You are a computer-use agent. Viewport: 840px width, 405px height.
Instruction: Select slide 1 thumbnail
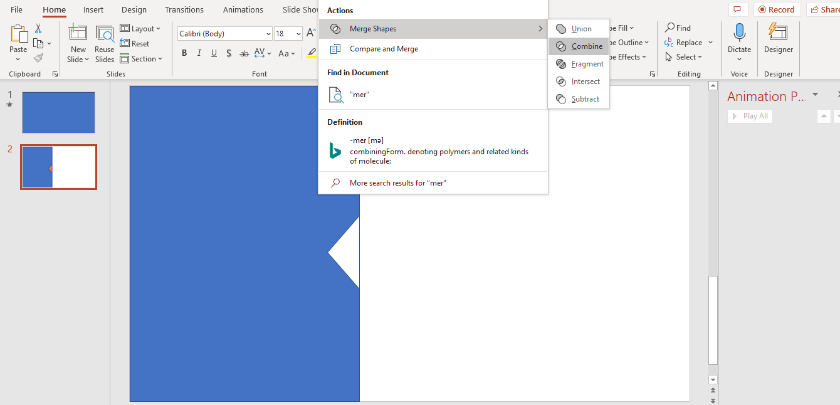click(x=58, y=112)
